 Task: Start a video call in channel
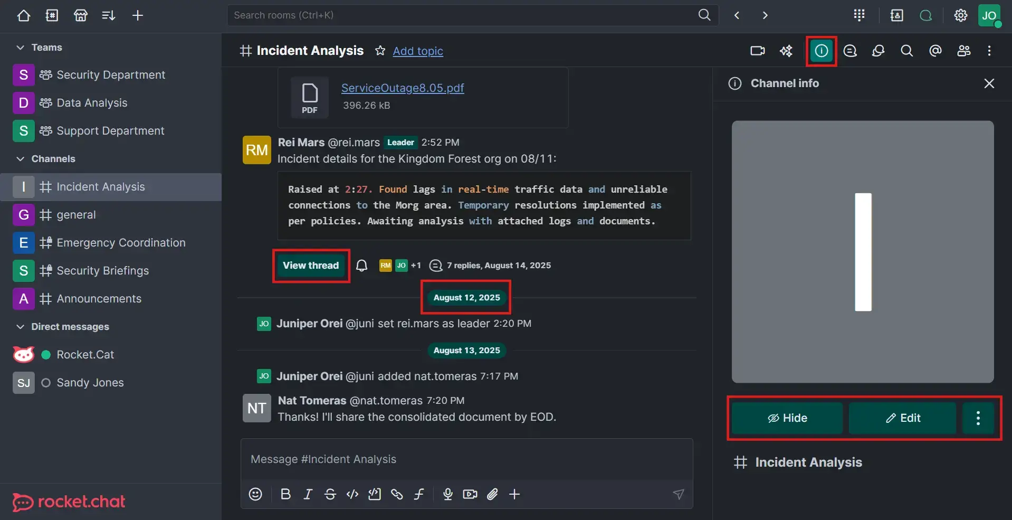pyautogui.click(x=758, y=51)
